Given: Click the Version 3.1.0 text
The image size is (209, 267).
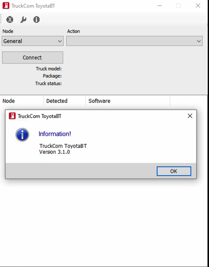Looking at the screenshot, I should click(x=54, y=152).
